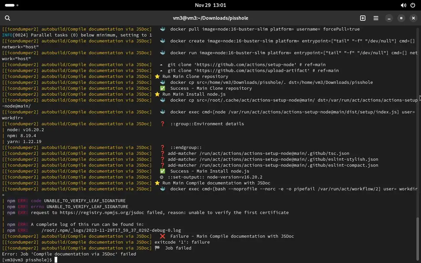Screen dimensions: 421x263
Task: Click the red X failure icon
Action: point(162,236)
